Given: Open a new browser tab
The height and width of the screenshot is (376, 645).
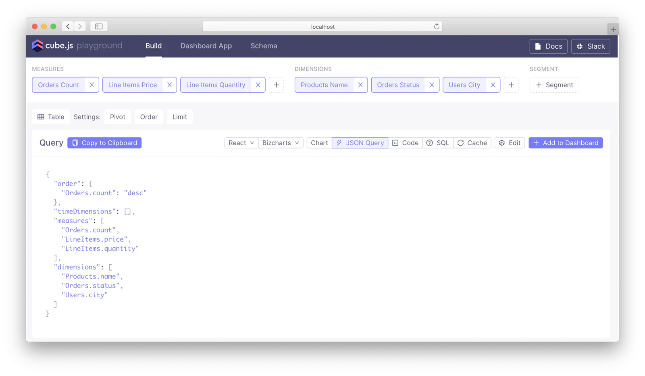Looking at the screenshot, I should coord(613,29).
